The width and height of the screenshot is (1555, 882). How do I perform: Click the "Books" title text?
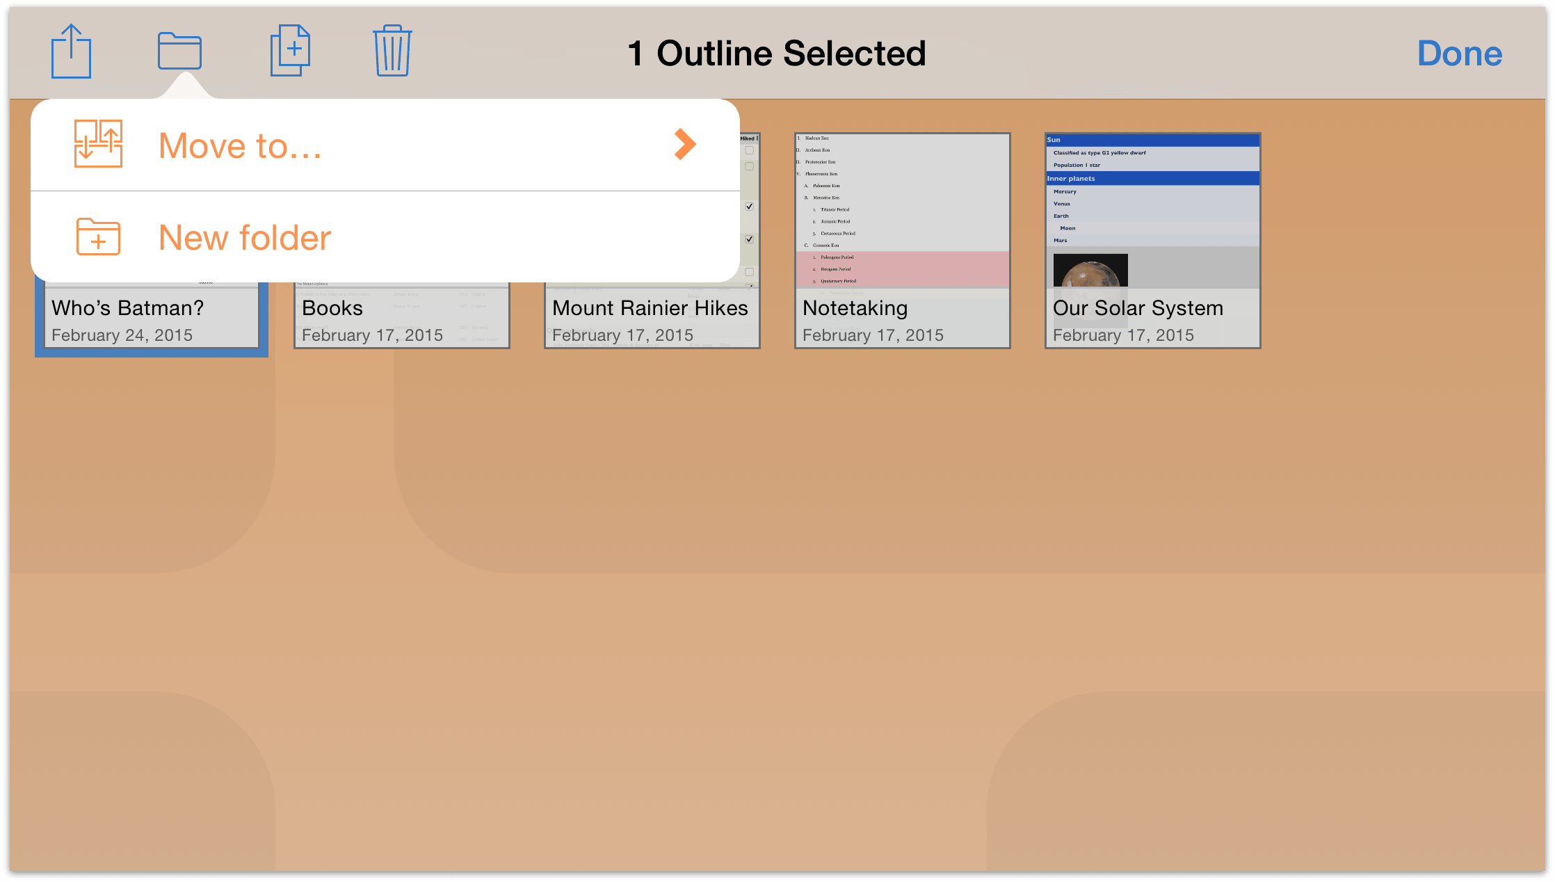tap(332, 308)
